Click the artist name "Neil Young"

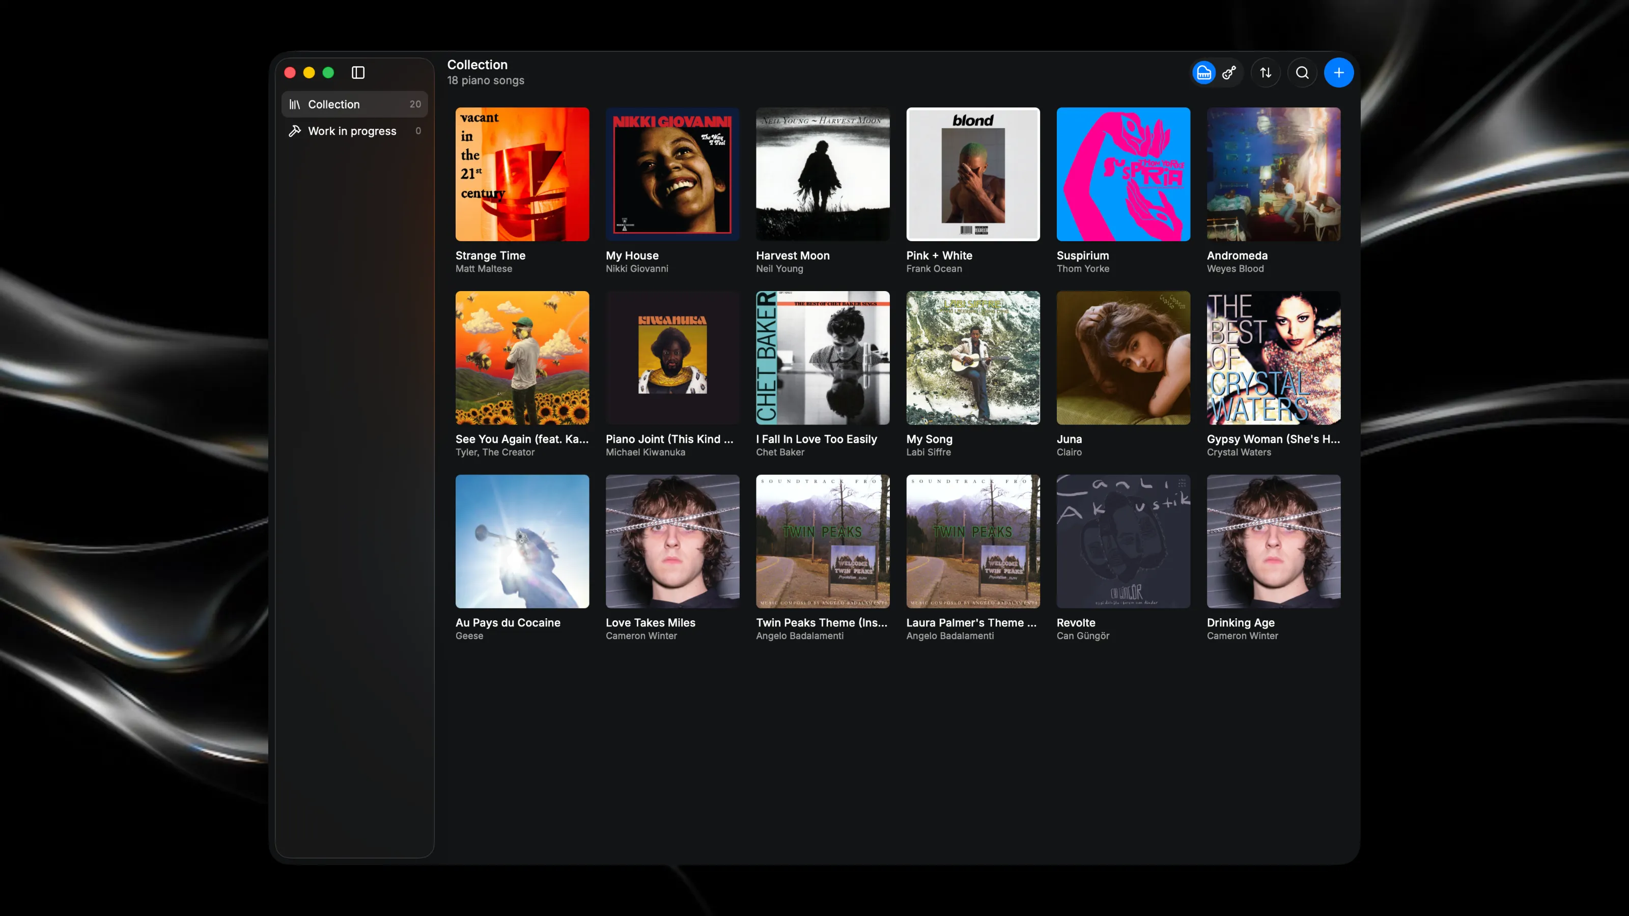[x=779, y=269]
